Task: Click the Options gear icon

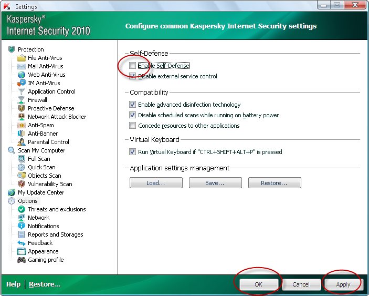Action: tap(12, 201)
